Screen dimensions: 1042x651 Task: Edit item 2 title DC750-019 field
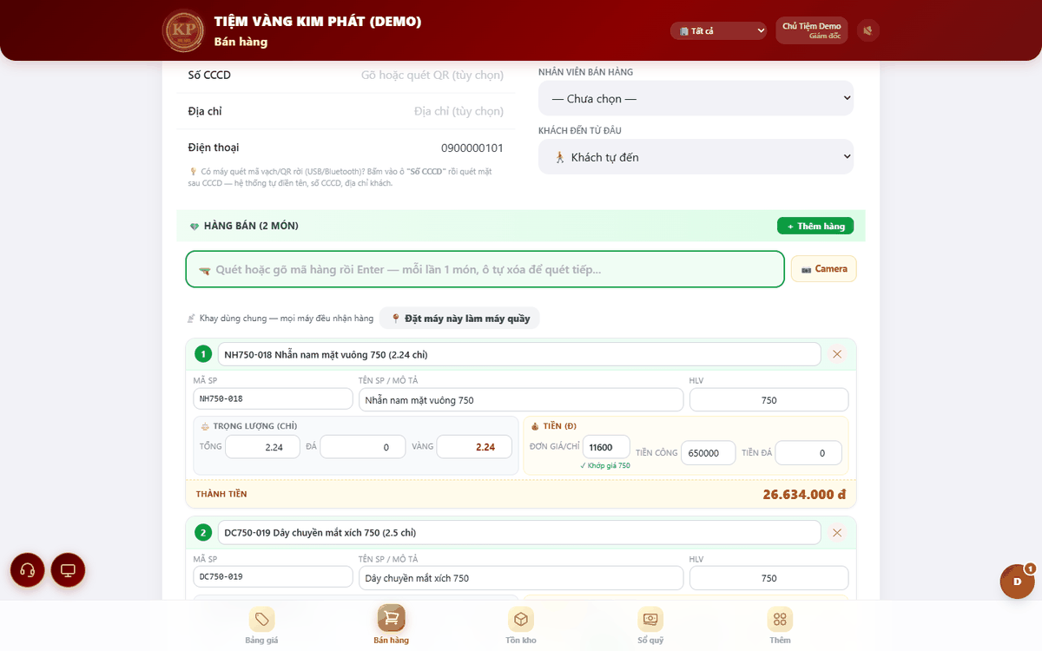click(x=519, y=532)
